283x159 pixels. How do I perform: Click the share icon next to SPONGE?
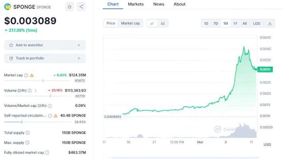81,7
